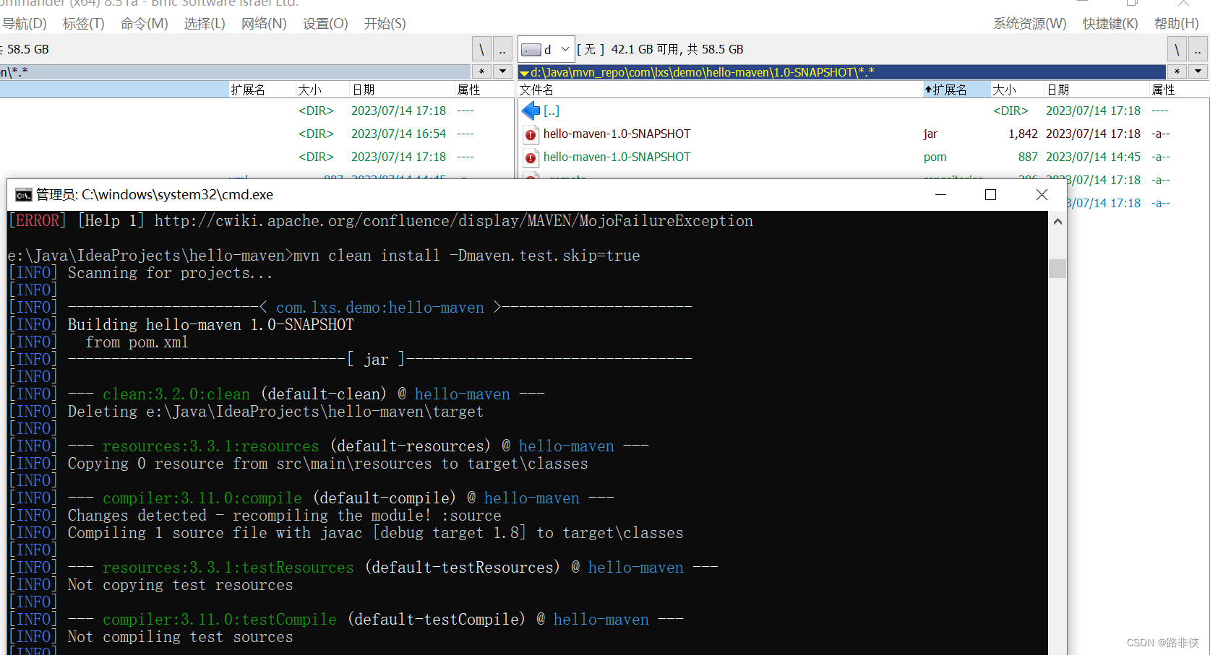The image size is (1210, 655).
Task: Open the 导航(D) menu
Action: pos(24,24)
